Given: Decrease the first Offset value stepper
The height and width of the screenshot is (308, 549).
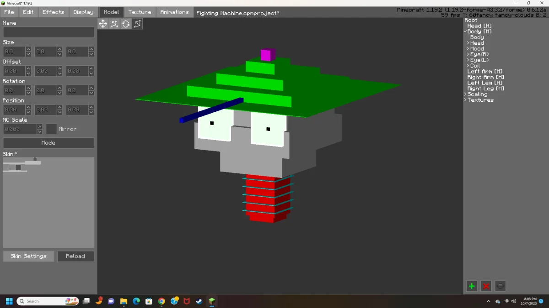Looking at the screenshot, I should coord(28,73).
